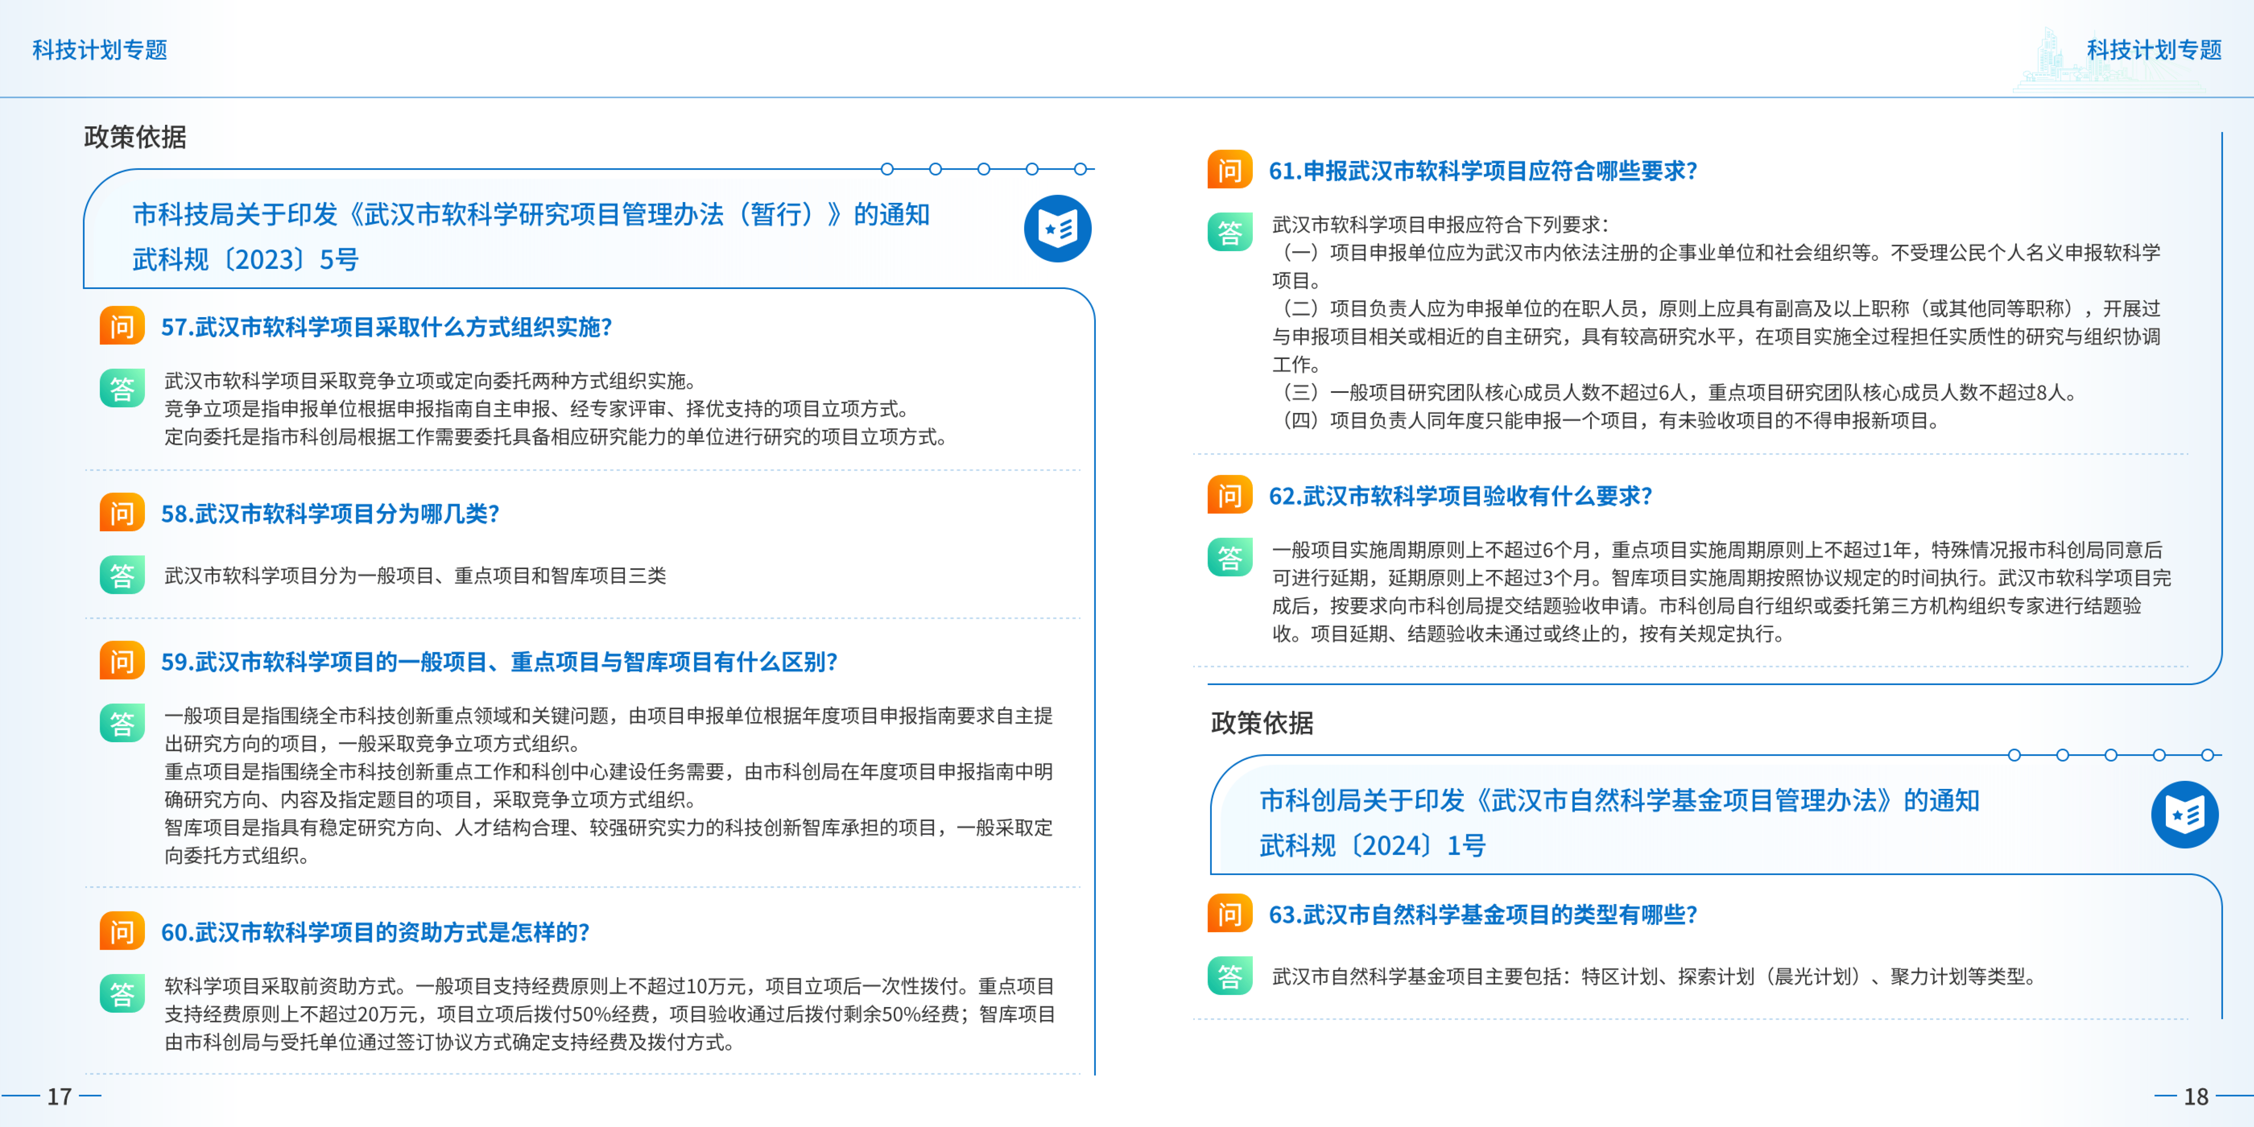Screen dimensions: 2254x1127
Task: Click paragraph starting 重点项目是指围绕全市科技创新重点工作
Action: pos(608,786)
